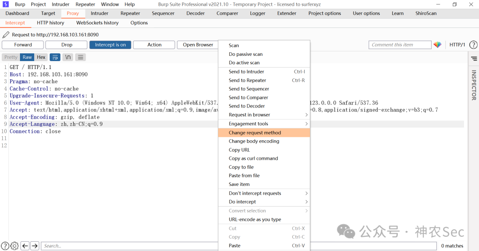Choose Scan from context menu
479x251 pixels.
pyautogui.click(x=264, y=46)
